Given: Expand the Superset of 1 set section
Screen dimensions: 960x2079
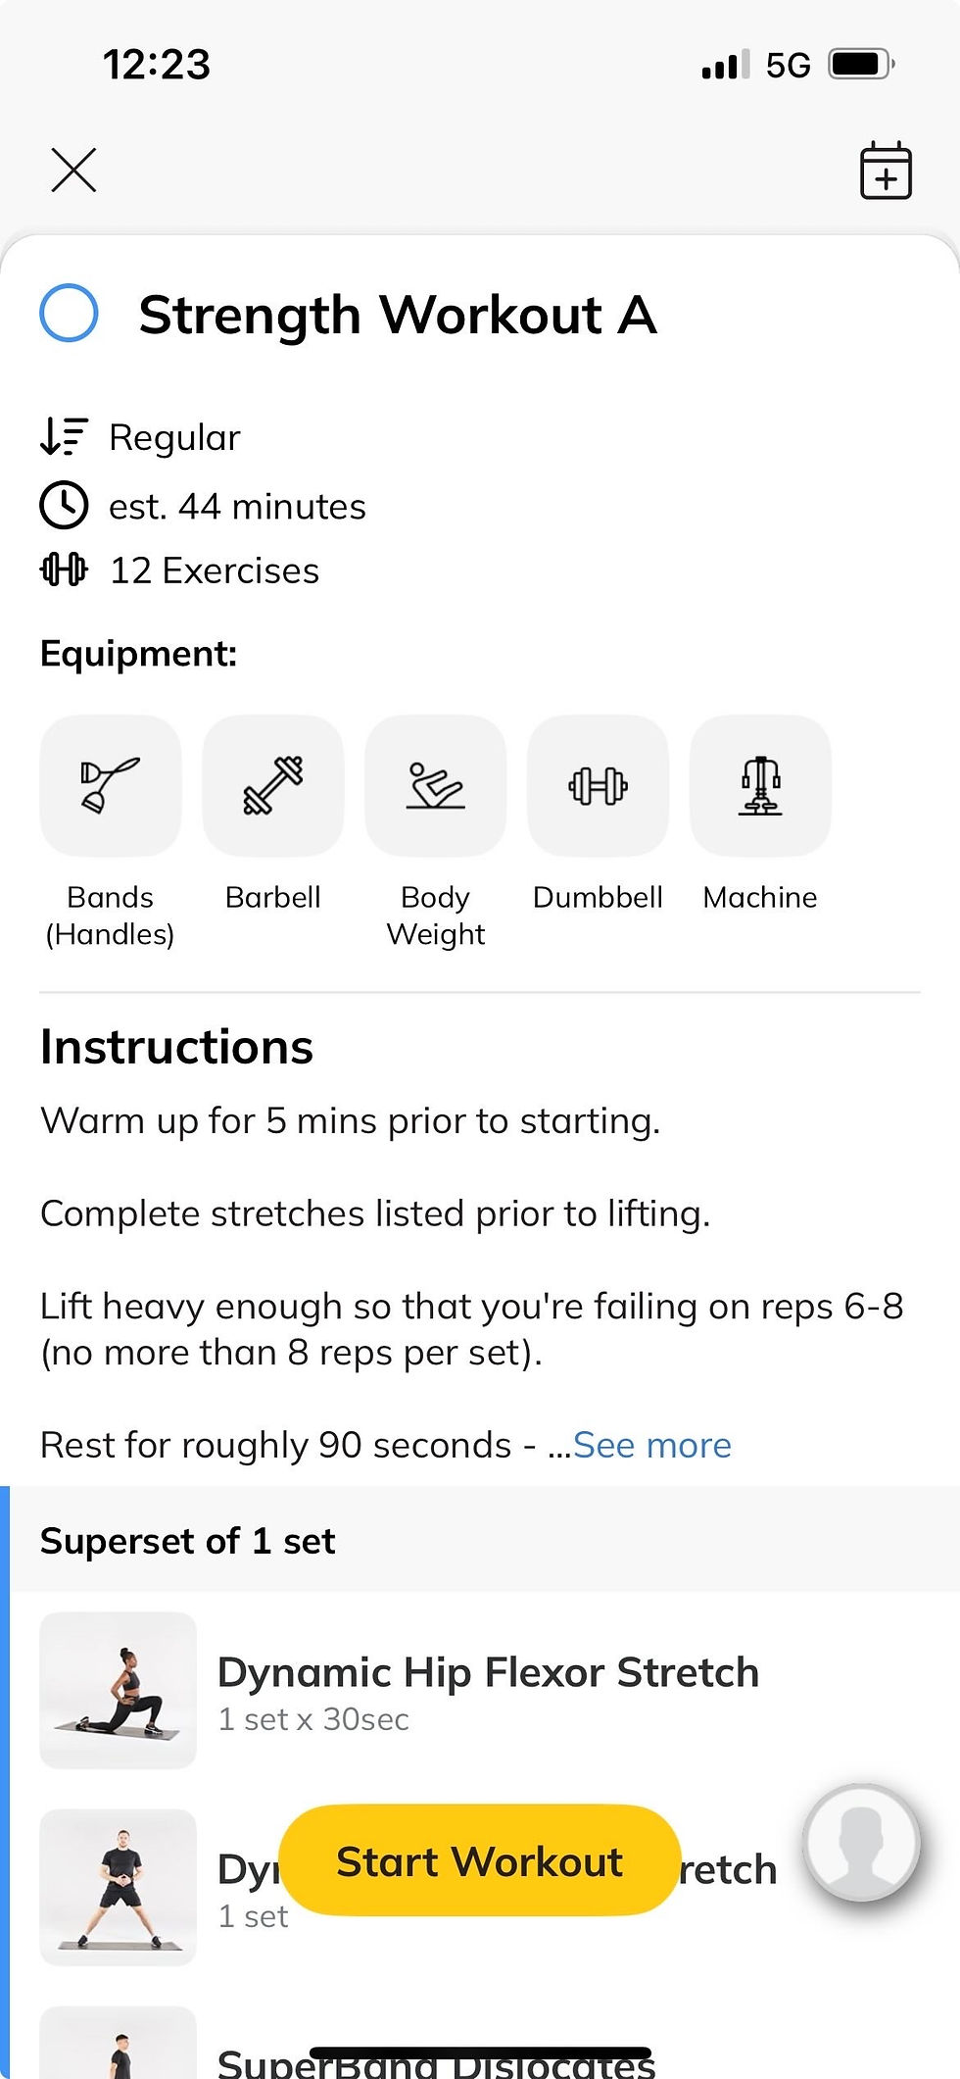Looking at the screenshot, I should [x=188, y=1540].
